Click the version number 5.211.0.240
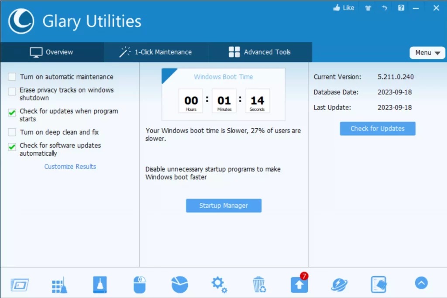447x298 pixels. (x=395, y=77)
